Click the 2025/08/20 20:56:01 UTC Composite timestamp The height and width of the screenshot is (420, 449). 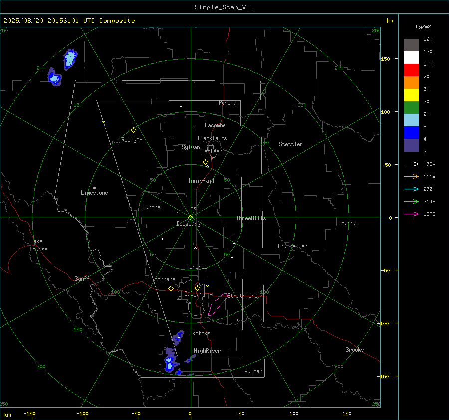tap(69, 21)
